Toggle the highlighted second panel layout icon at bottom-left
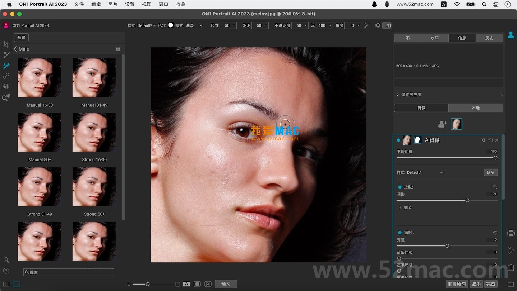The width and height of the screenshot is (517, 291). (17, 284)
